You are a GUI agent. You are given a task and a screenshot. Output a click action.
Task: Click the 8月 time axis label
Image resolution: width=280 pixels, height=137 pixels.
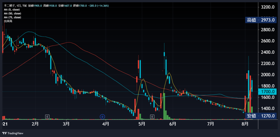pyautogui.click(x=245, y=123)
